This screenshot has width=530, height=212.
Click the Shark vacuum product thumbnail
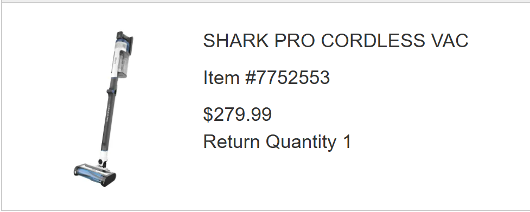coord(104,110)
